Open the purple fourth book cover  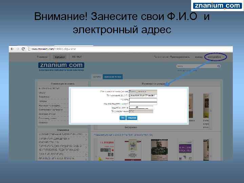click(x=185, y=150)
